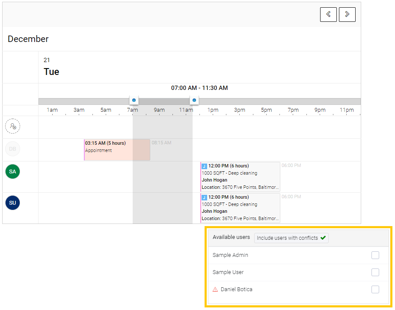Click the time range start handle

point(134,101)
